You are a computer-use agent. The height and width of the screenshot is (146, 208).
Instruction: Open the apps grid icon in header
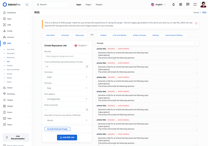point(181,5)
